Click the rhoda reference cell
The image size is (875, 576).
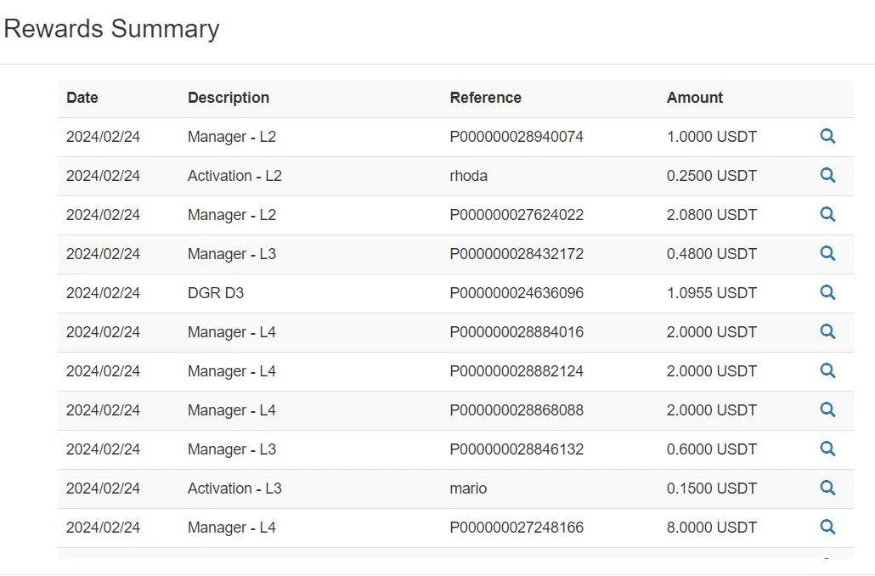click(469, 176)
